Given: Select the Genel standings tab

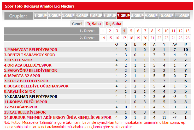Looking at the screenshot, I should point(77,24).
